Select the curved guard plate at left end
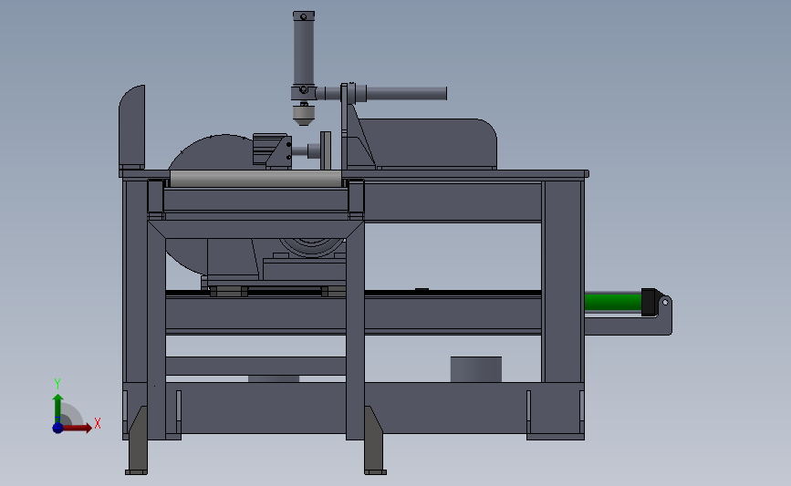791x486 pixels. 132,126
